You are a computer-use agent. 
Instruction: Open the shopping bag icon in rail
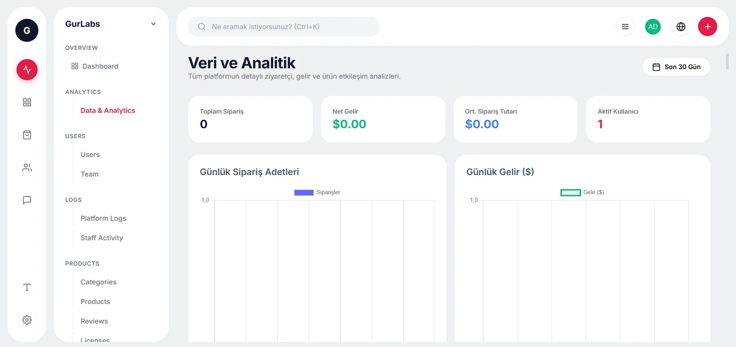point(27,135)
